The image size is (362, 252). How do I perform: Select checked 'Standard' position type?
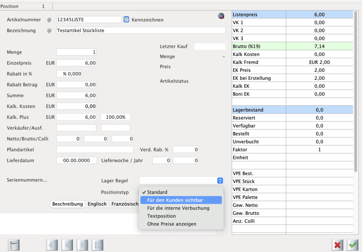pyautogui.click(x=157, y=192)
